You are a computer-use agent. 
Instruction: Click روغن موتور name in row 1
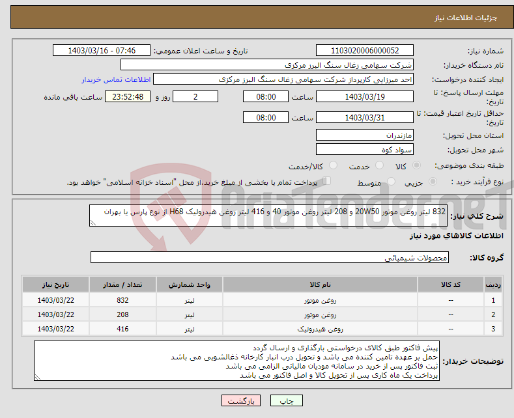click(x=320, y=300)
